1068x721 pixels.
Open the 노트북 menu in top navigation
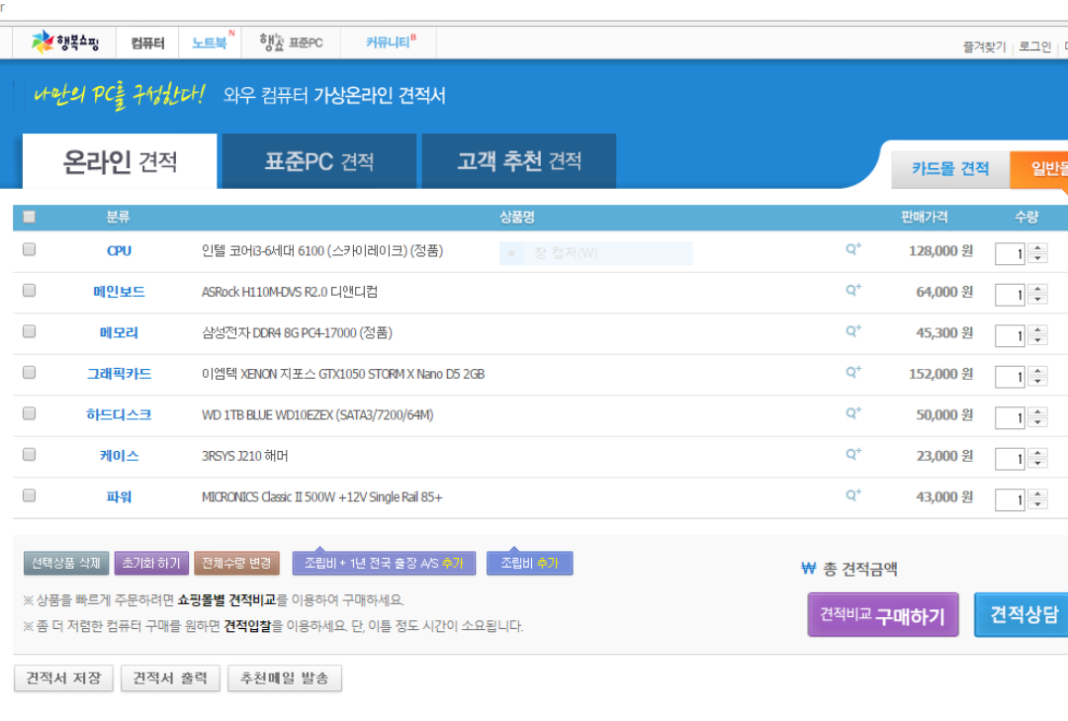click(210, 43)
